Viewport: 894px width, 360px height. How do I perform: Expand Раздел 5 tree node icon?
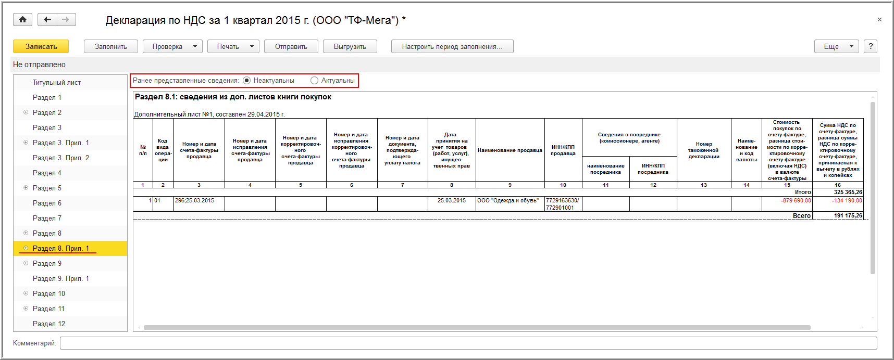26,188
